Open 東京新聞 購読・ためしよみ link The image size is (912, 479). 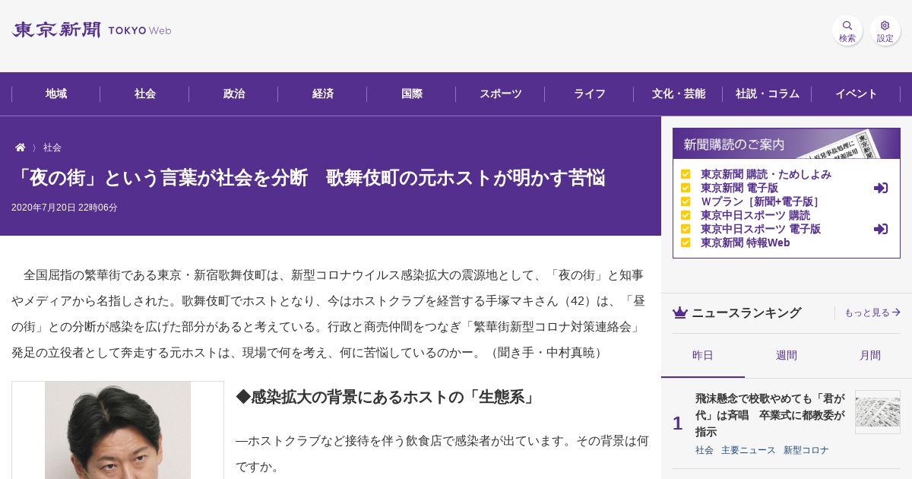coord(766,174)
